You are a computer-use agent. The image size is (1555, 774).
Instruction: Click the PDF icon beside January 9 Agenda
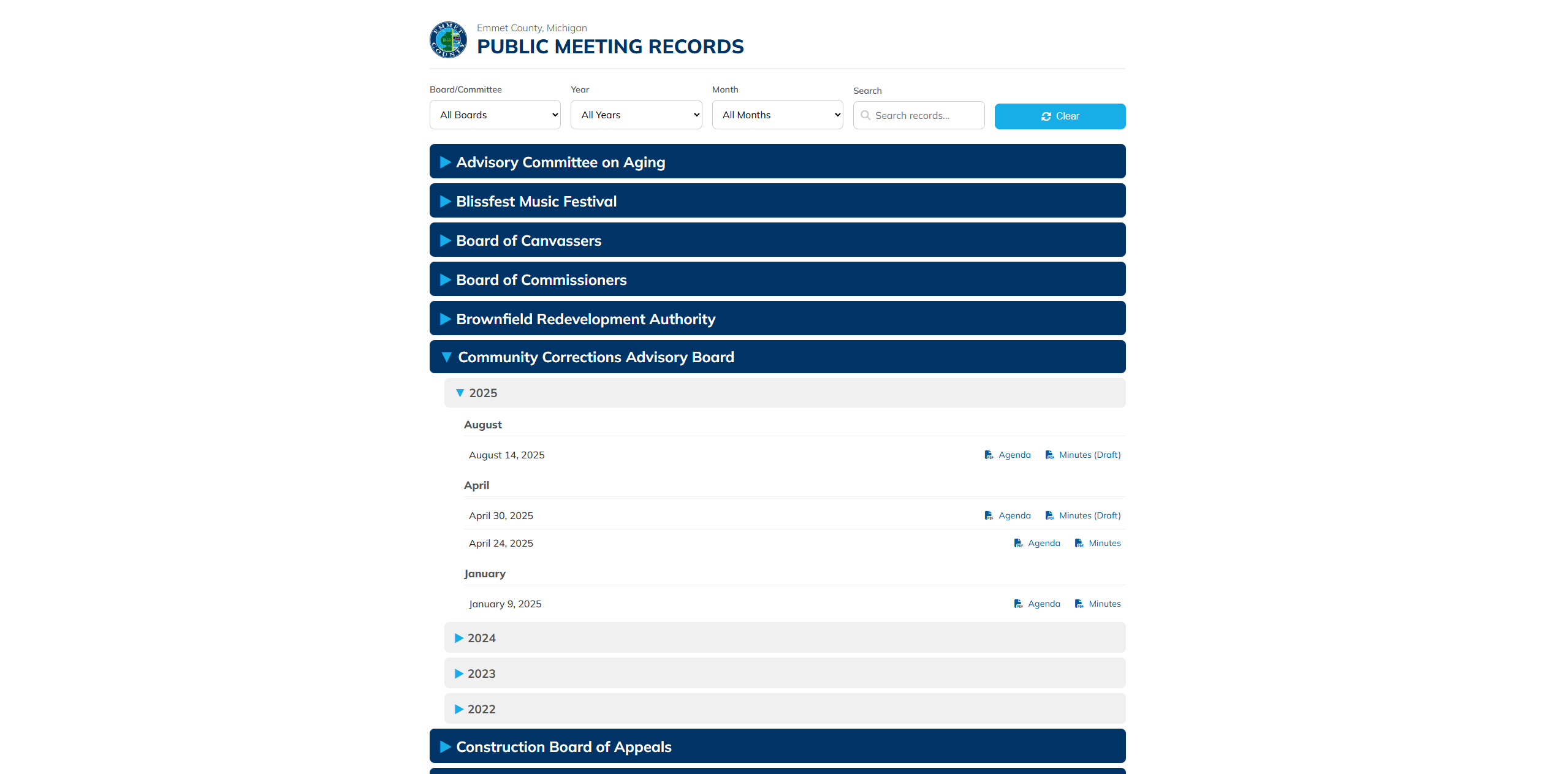tap(1018, 604)
